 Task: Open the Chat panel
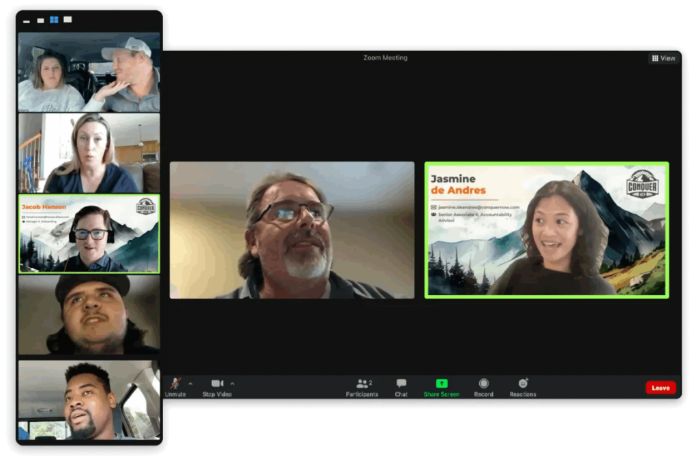click(401, 387)
